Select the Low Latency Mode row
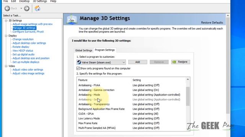The width and height of the screenshot is (245, 137). pos(131,118)
